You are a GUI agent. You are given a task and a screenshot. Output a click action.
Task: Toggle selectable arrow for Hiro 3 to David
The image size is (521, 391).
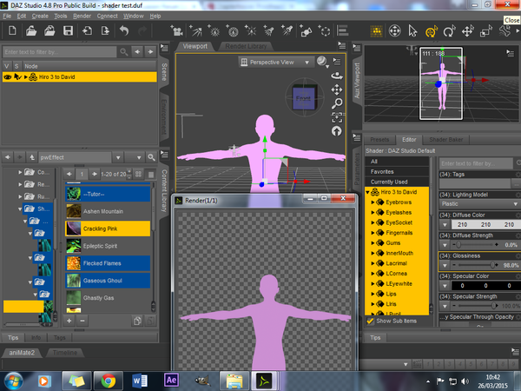(17, 77)
